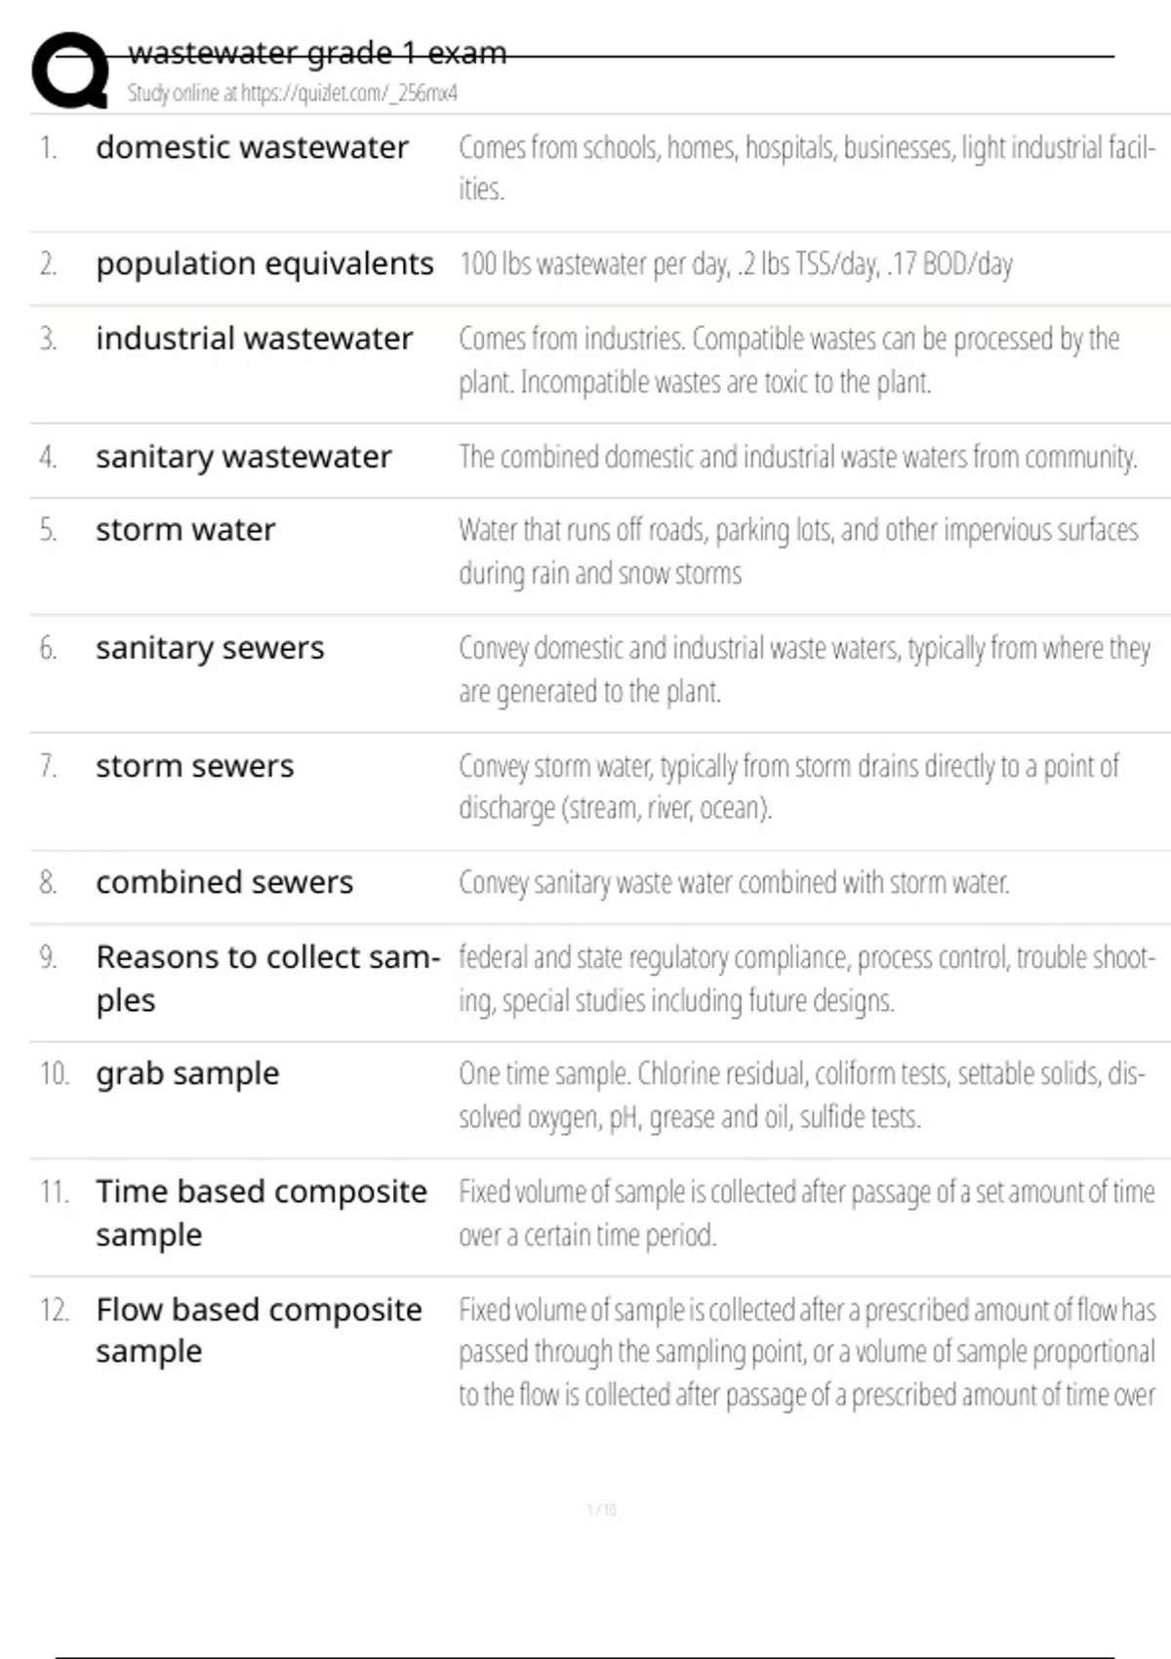Viewport: 1171px width, 1659px height.
Task: Select the 'combined sewers' term
Action: click(224, 882)
